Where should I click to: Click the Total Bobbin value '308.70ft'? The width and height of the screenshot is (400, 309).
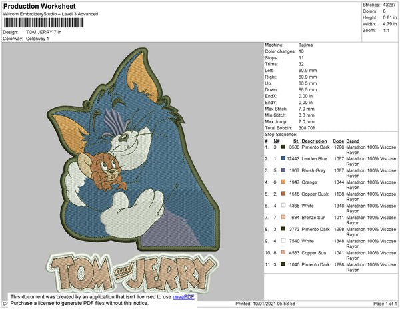click(x=307, y=128)
